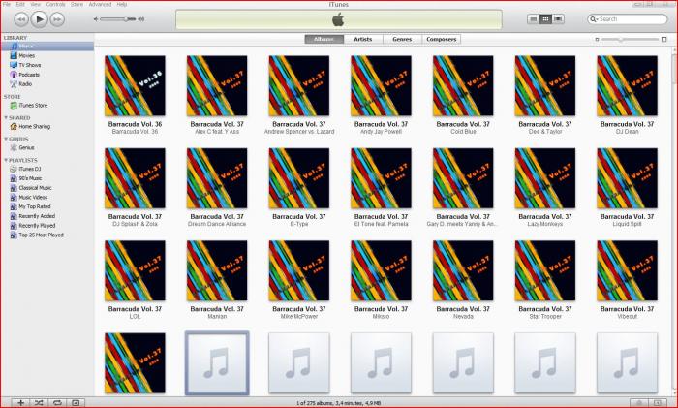This screenshot has width=678, height=408.
Task: Collapse the Genius section
Action: (4, 139)
